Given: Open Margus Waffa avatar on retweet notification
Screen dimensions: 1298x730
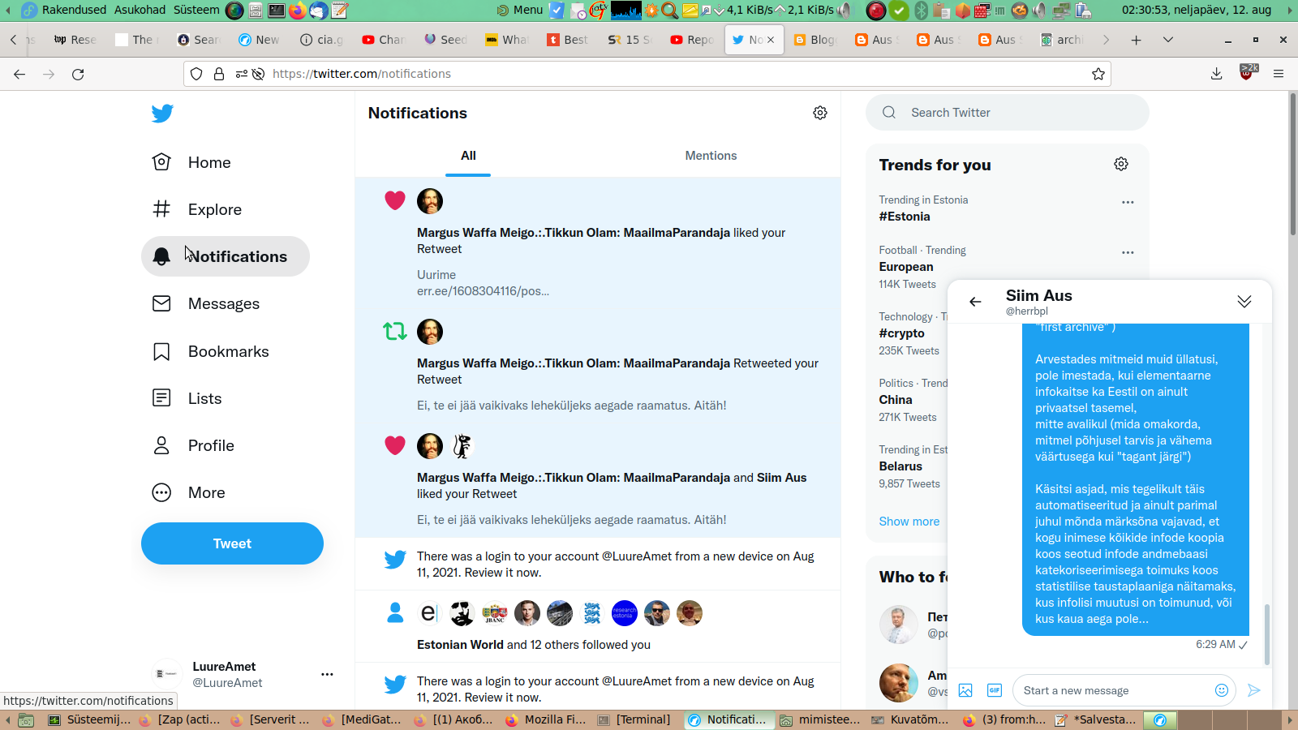Looking at the screenshot, I should pos(430,332).
